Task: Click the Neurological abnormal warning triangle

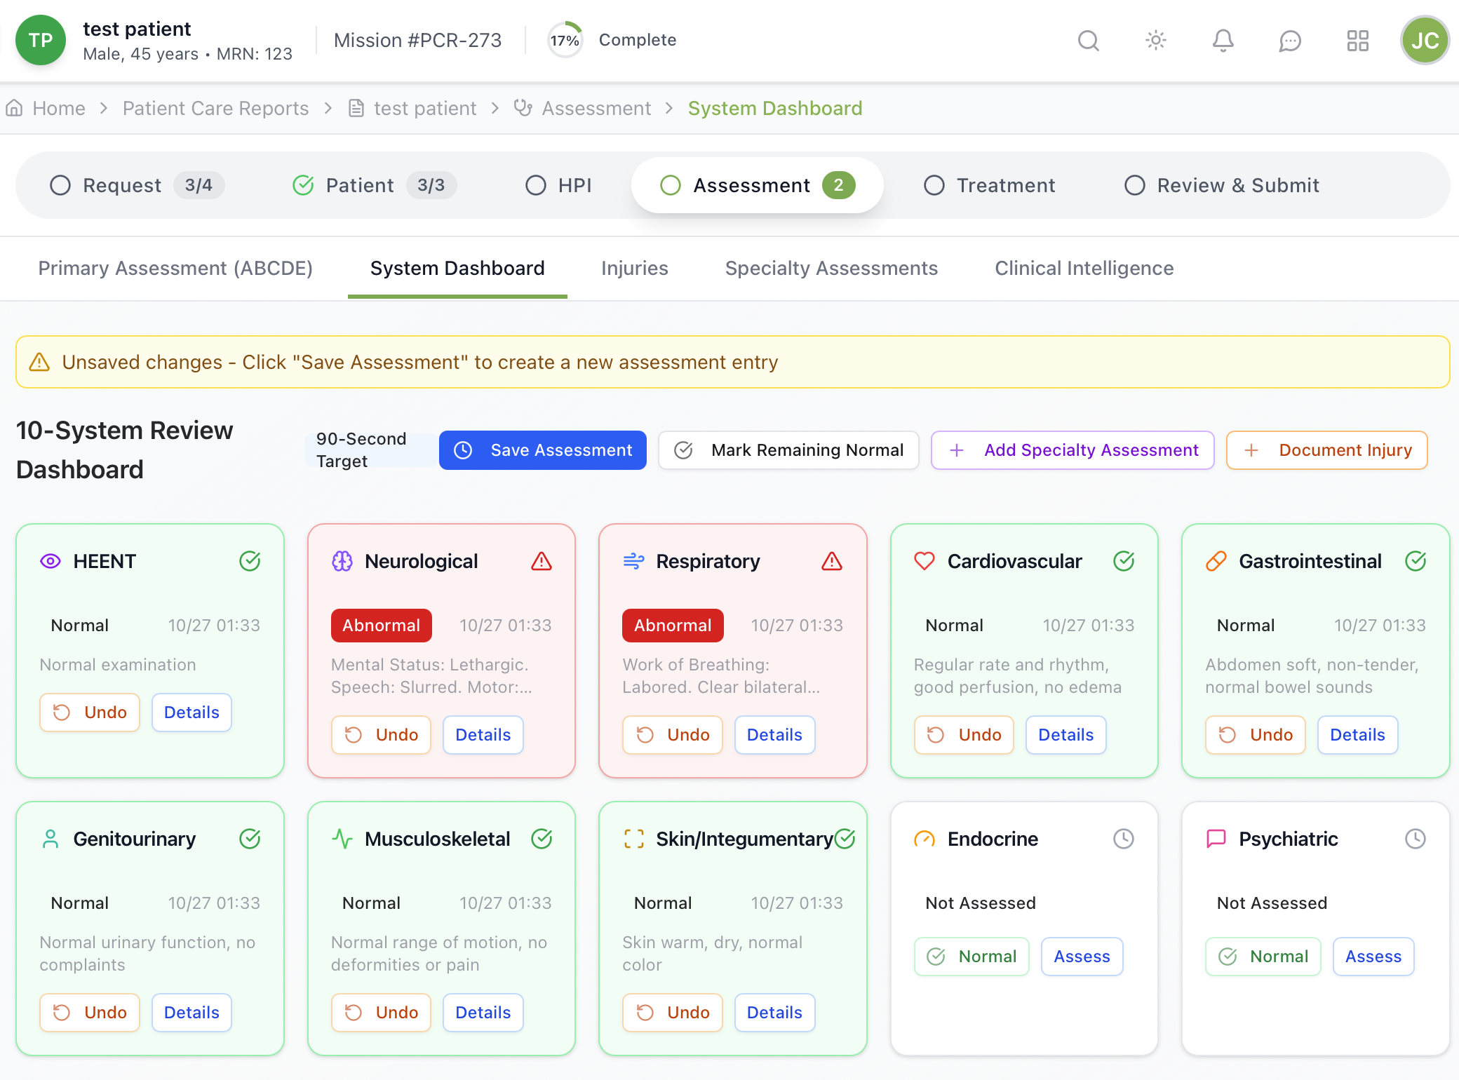Action: click(541, 561)
